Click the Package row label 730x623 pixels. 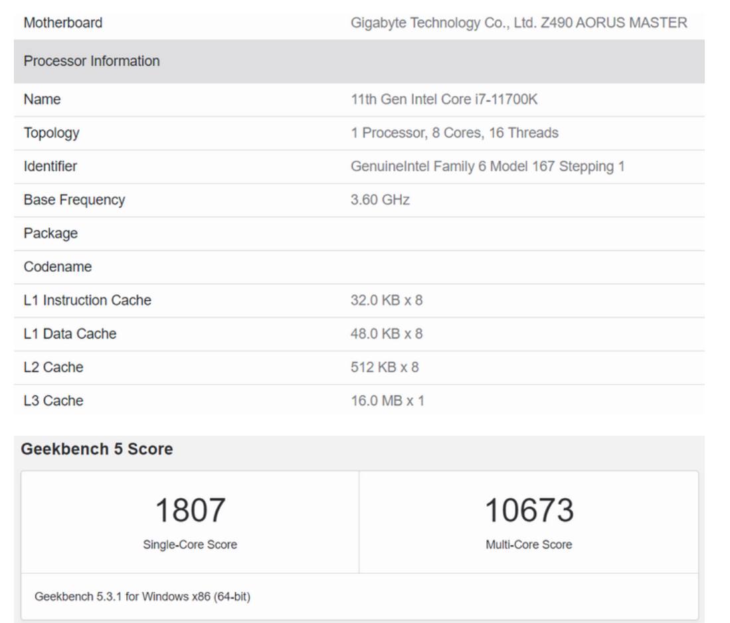[50, 234]
